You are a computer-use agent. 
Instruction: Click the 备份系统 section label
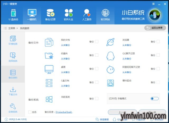click(x=34, y=100)
